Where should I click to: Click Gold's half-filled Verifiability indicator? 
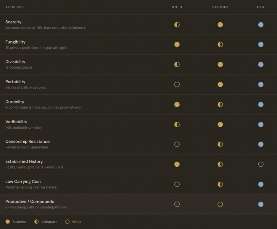pyautogui.click(x=177, y=124)
